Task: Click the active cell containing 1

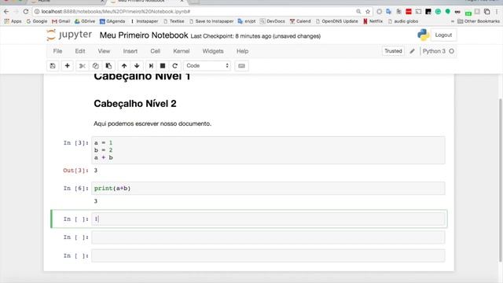Action: point(268,219)
